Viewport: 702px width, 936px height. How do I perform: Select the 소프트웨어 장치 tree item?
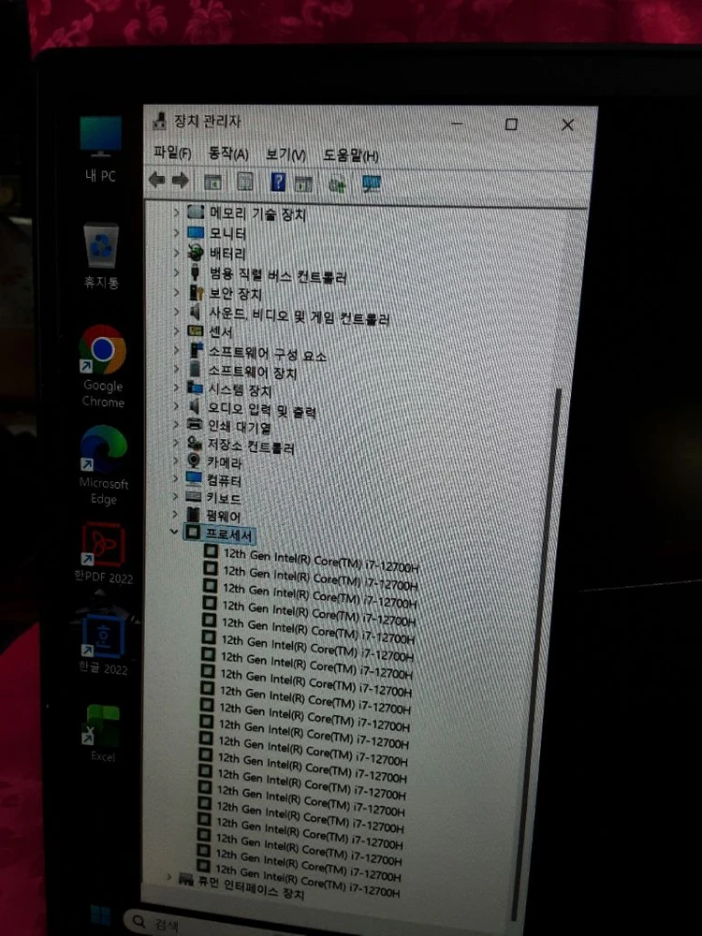[252, 373]
